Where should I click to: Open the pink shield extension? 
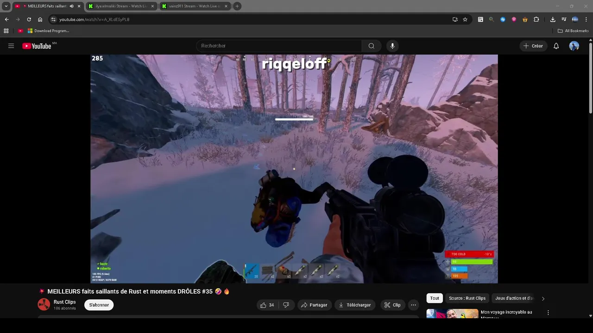pyautogui.click(x=514, y=19)
